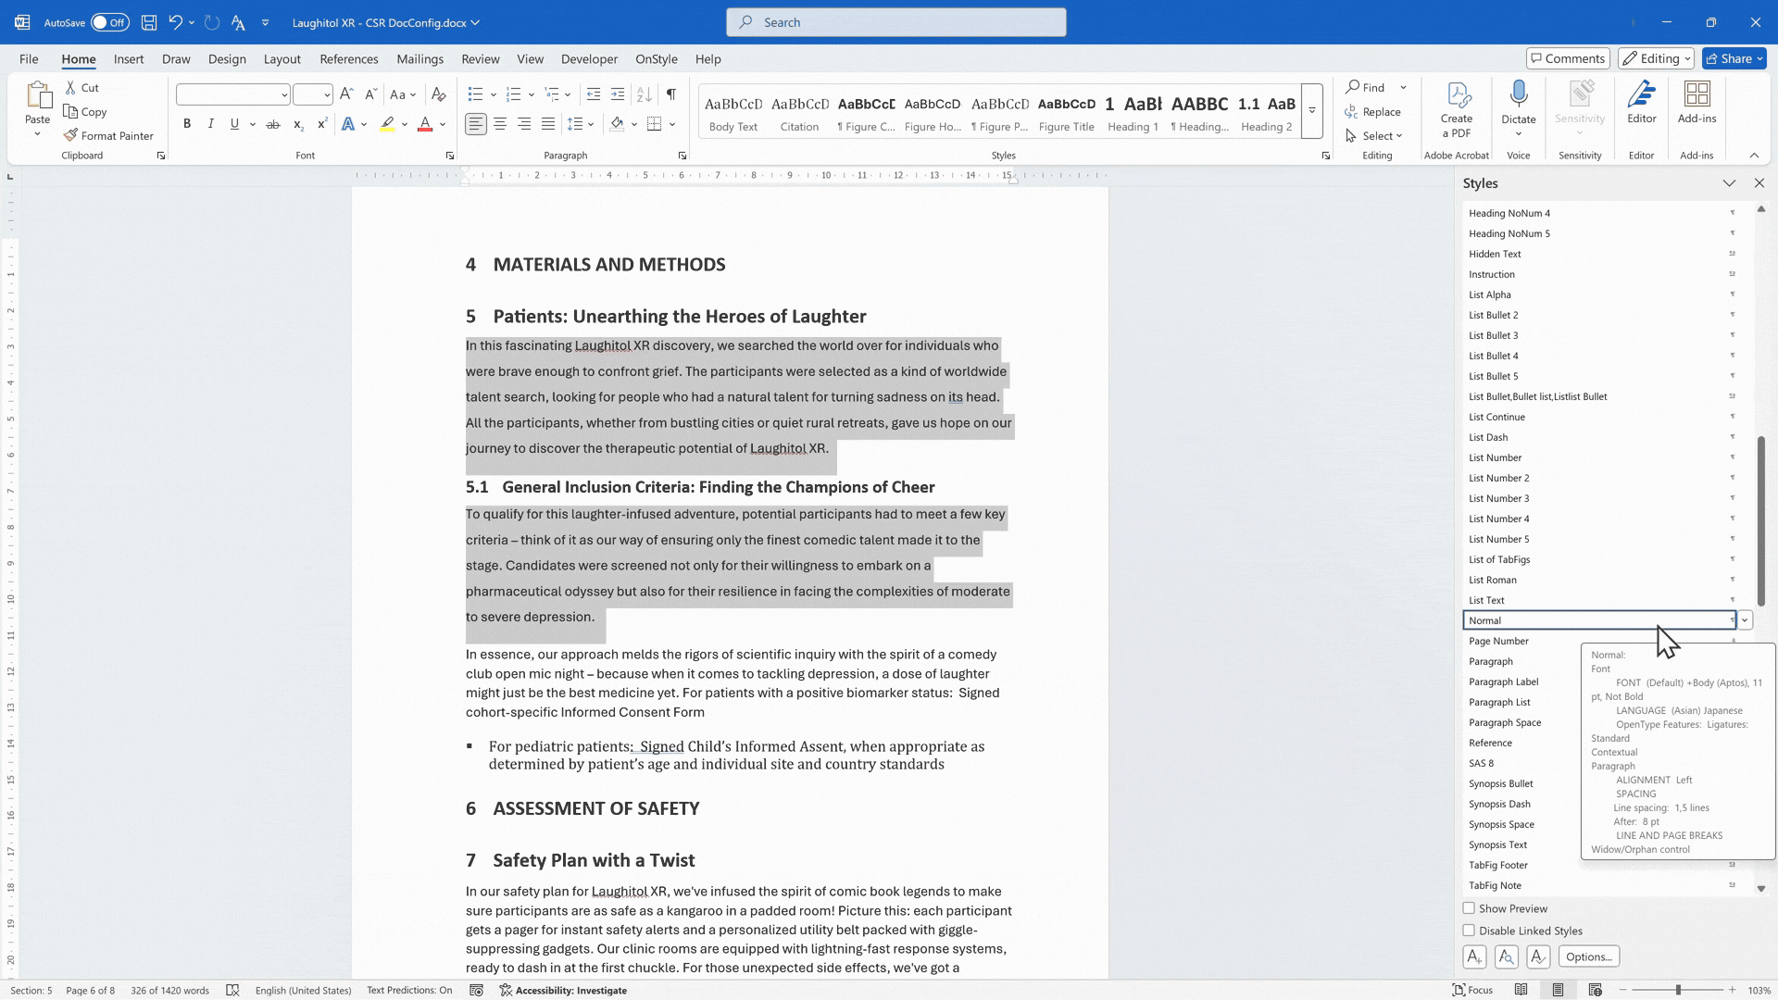Open the Design tab
Screen dimensions: 1778x1000
coord(227,58)
